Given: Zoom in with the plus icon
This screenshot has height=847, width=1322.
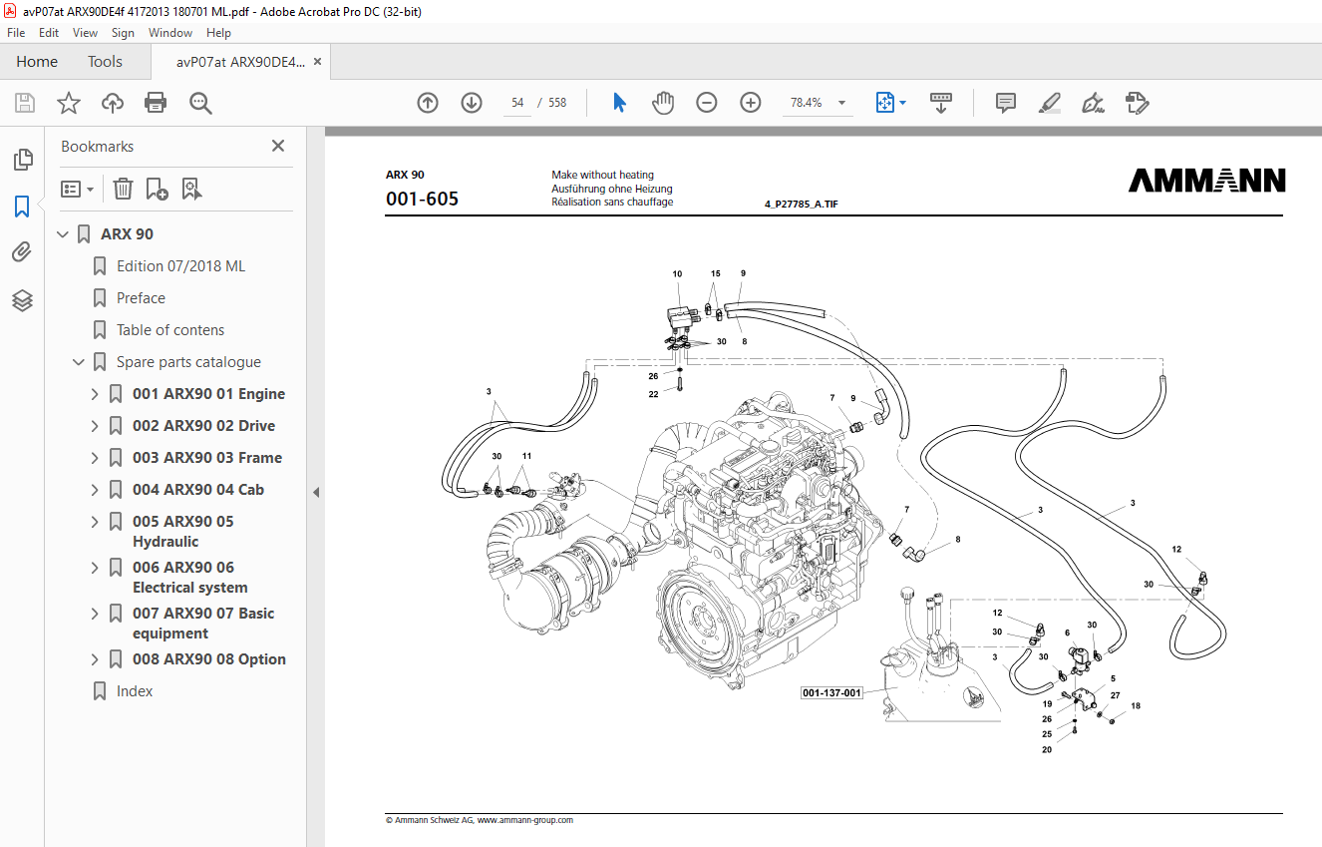Looking at the screenshot, I should click(x=751, y=103).
